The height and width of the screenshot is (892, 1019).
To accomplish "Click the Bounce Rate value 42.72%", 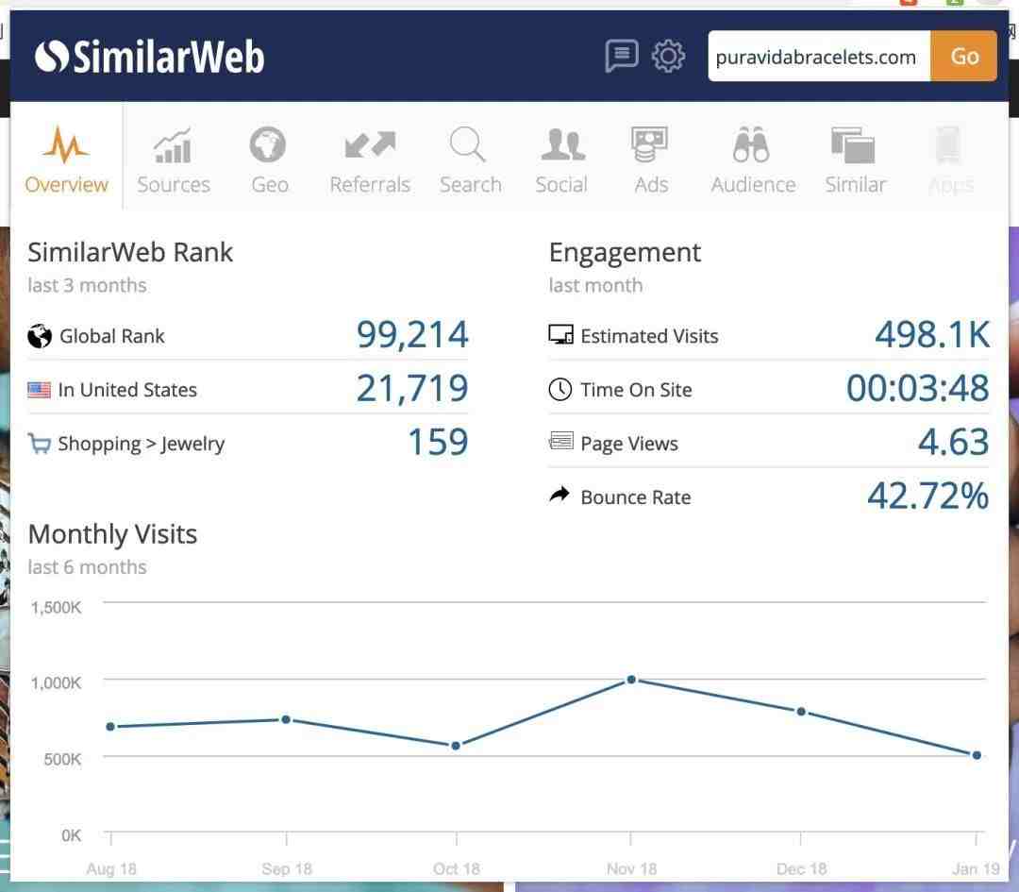I will coord(928,496).
